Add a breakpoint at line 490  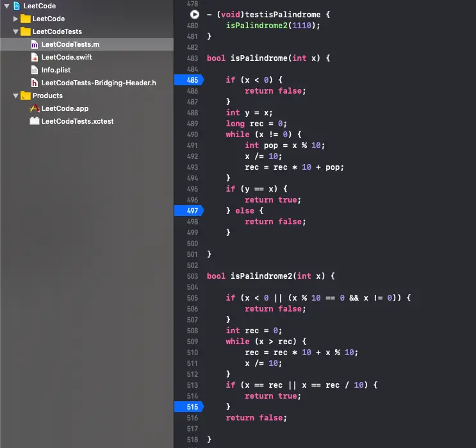tap(192, 134)
